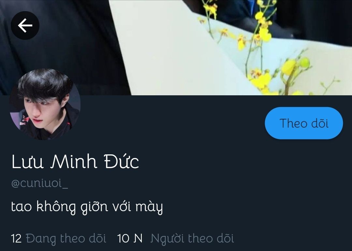Click the Người theo dõi label
The width and height of the screenshot is (352, 251).
pos(192,239)
